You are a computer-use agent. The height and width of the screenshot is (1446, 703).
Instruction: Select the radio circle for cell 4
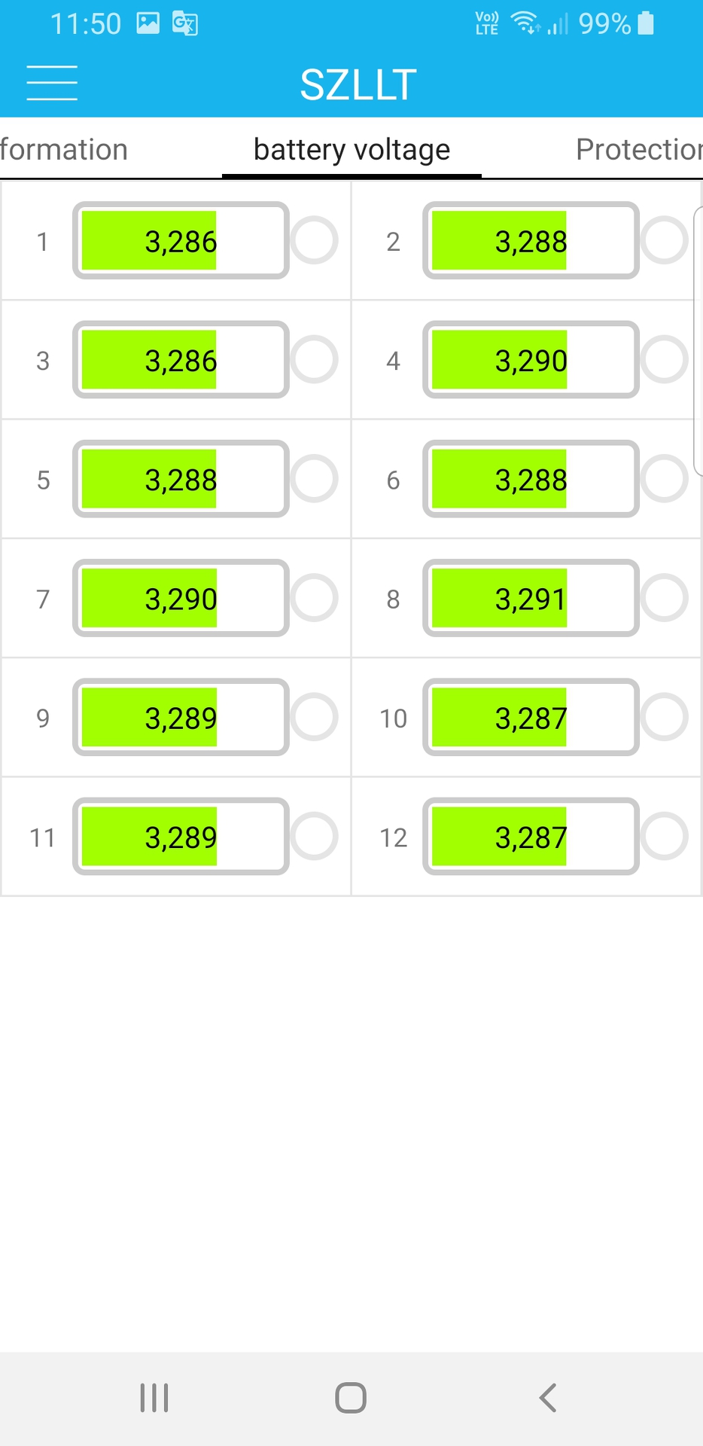click(665, 359)
